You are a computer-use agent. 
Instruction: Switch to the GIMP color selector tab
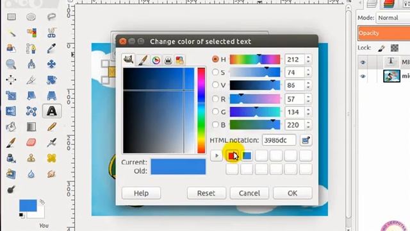click(128, 60)
